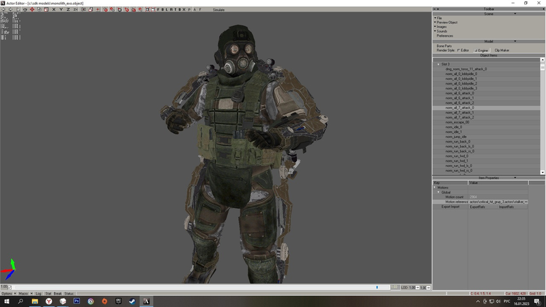Toggle the red snap-to-grid icon
Screen dimensions: 546x307
(105, 10)
